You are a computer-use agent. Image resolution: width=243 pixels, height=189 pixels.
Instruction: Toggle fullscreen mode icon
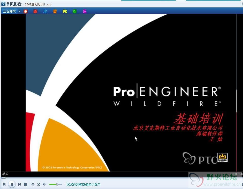[39, 184]
